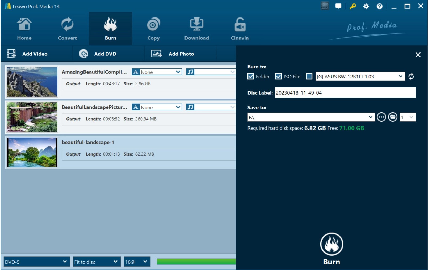Click the Add DVD icon

click(x=83, y=54)
